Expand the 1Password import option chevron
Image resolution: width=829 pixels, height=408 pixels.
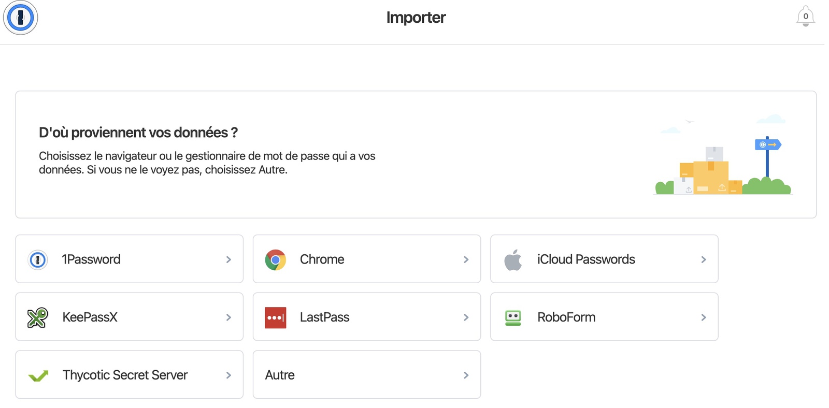click(x=228, y=259)
